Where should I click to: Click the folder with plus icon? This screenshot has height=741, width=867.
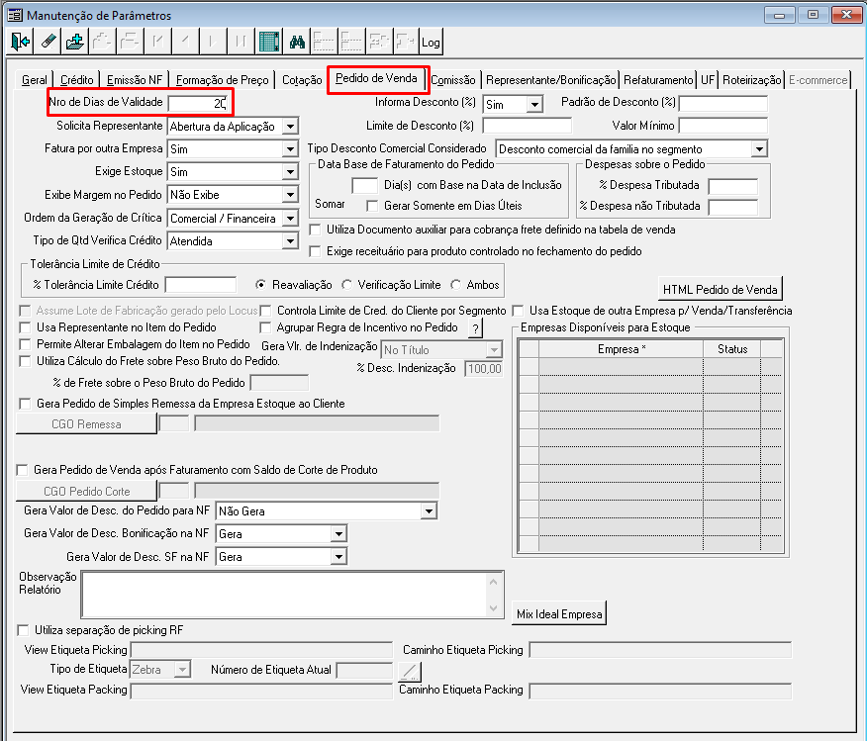(x=75, y=42)
